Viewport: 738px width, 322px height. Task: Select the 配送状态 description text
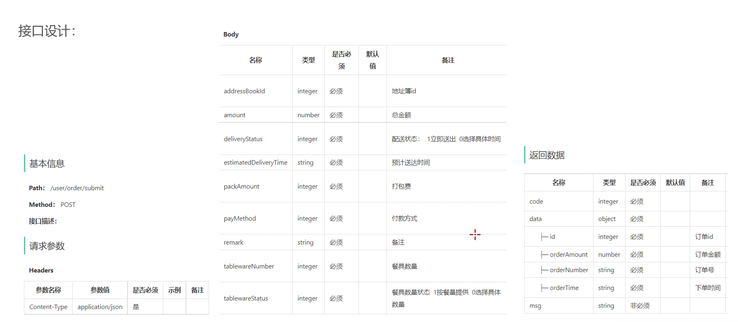[x=446, y=139]
